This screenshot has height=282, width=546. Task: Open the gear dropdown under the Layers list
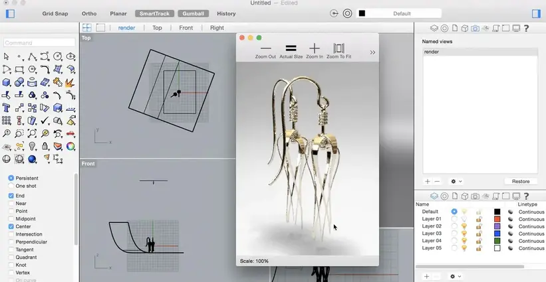456,277
